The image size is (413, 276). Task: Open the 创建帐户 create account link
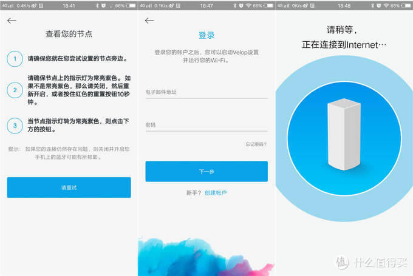[216, 192]
